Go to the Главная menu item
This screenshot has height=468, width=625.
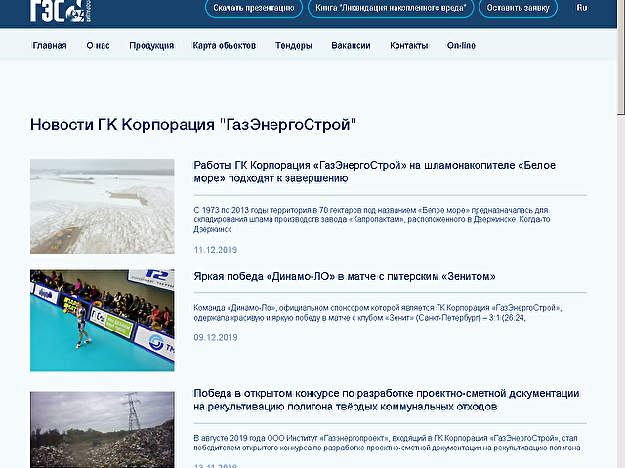pos(50,46)
